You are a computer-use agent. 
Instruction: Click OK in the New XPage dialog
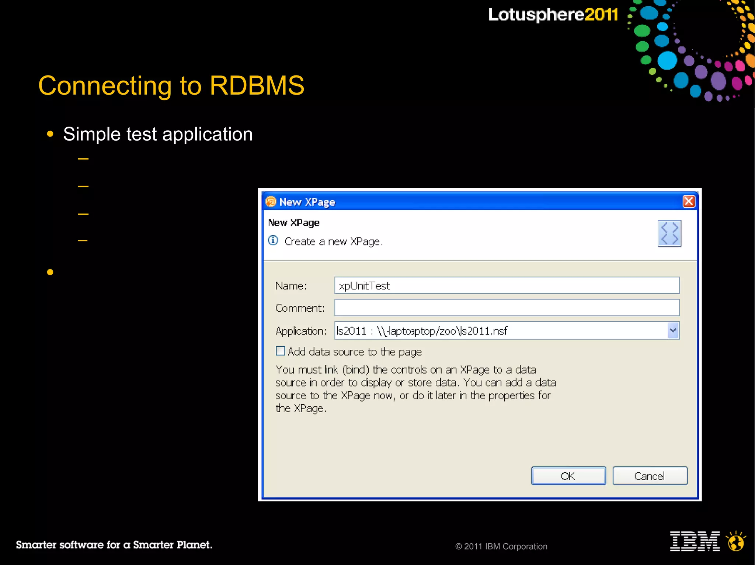568,476
